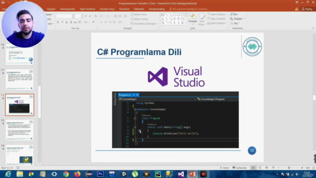Select the rectangle shape from gallery
Screen dimensions: 316x178
(174, 15)
